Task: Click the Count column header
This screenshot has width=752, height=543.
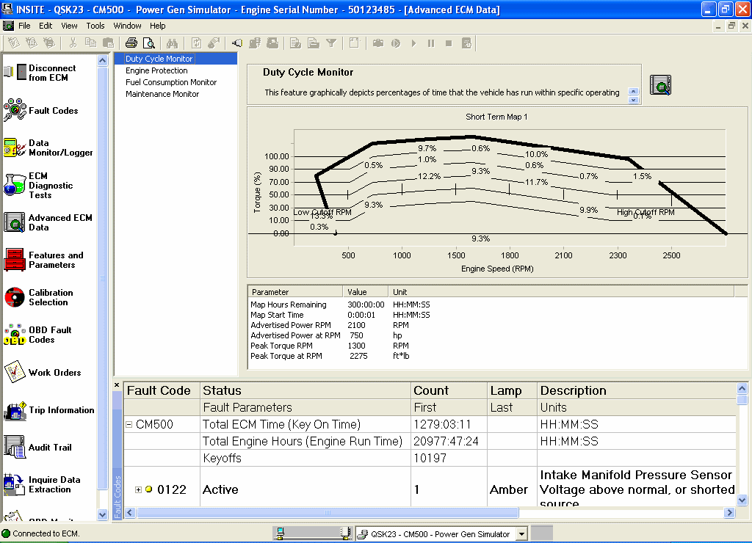Action: tap(449, 390)
